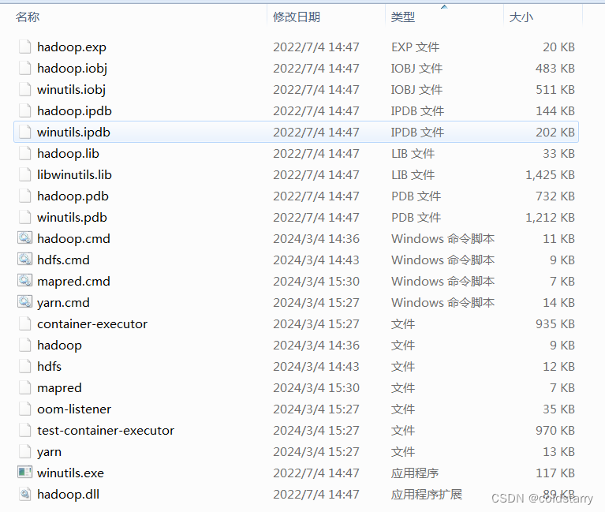Click the 117 KB size value

(x=555, y=473)
